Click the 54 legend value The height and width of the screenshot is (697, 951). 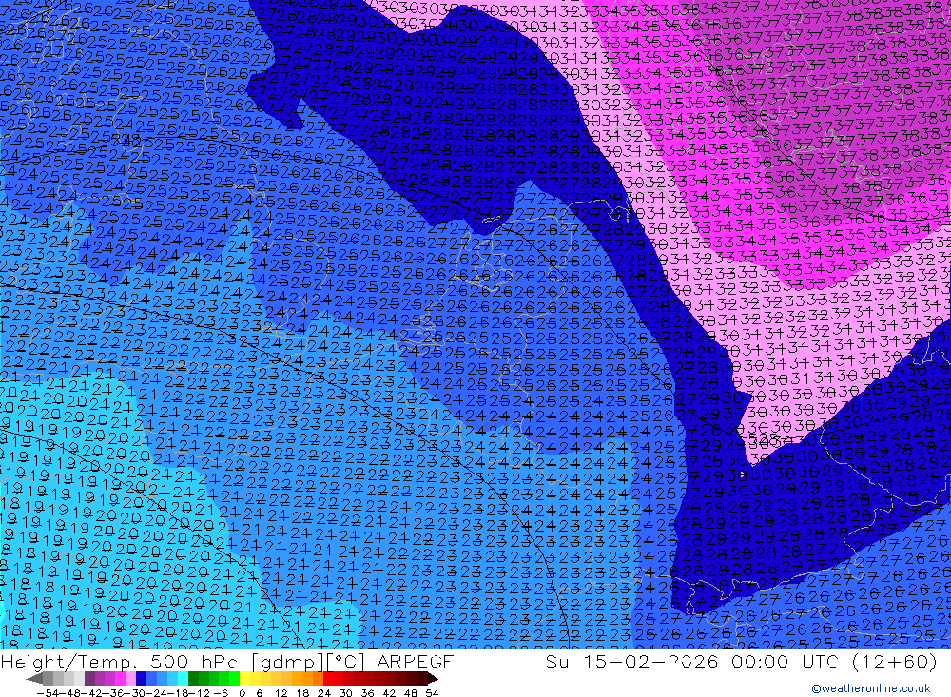pos(432,693)
